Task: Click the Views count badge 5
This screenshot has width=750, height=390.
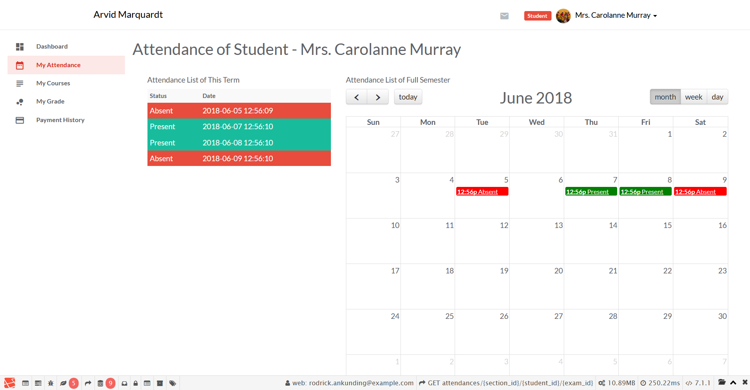Action: (x=74, y=383)
